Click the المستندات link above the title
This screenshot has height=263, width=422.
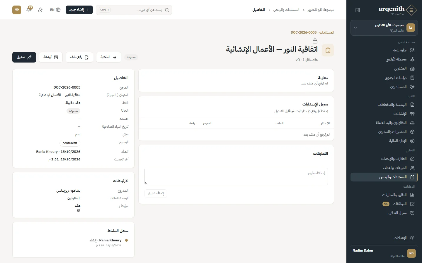coord(327,32)
